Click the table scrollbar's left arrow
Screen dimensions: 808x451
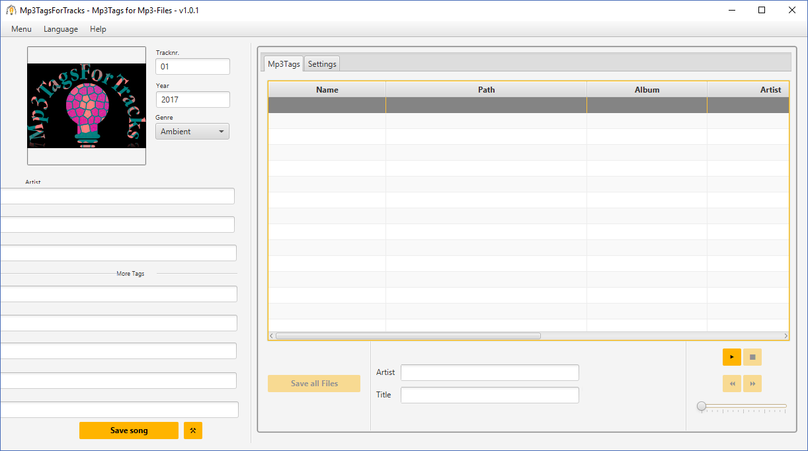pos(272,336)
